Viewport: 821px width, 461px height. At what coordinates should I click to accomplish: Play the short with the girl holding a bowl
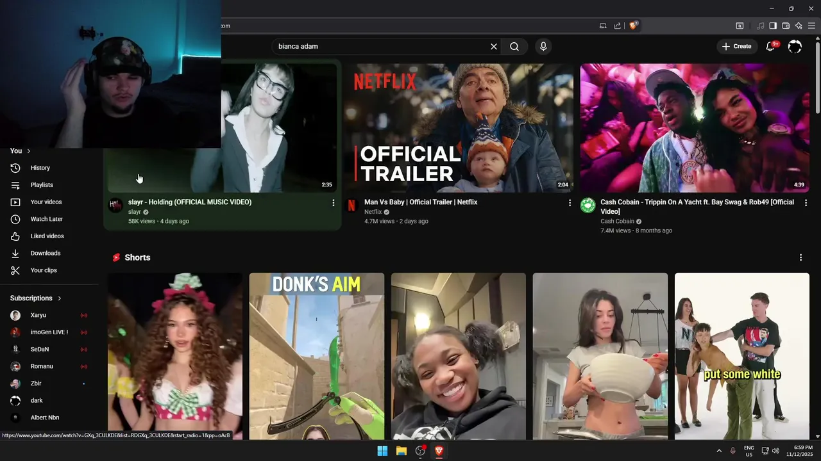(600, 356)
